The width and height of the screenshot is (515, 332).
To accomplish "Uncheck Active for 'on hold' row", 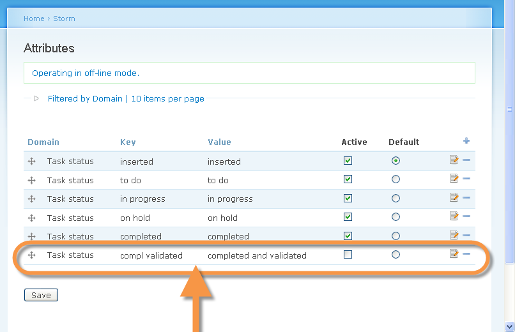I will (348, 217).
